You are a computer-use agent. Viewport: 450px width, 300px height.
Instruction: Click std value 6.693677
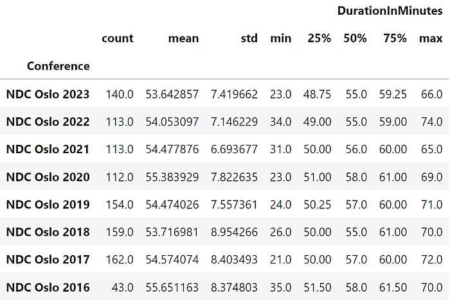[x=234, y=149]
